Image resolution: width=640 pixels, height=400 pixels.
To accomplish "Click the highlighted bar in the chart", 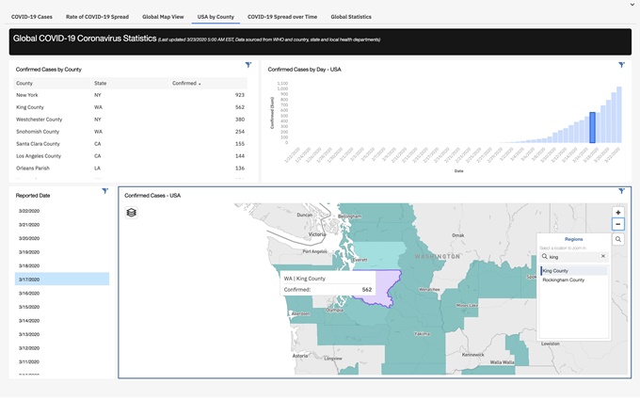I will [592, 128].
